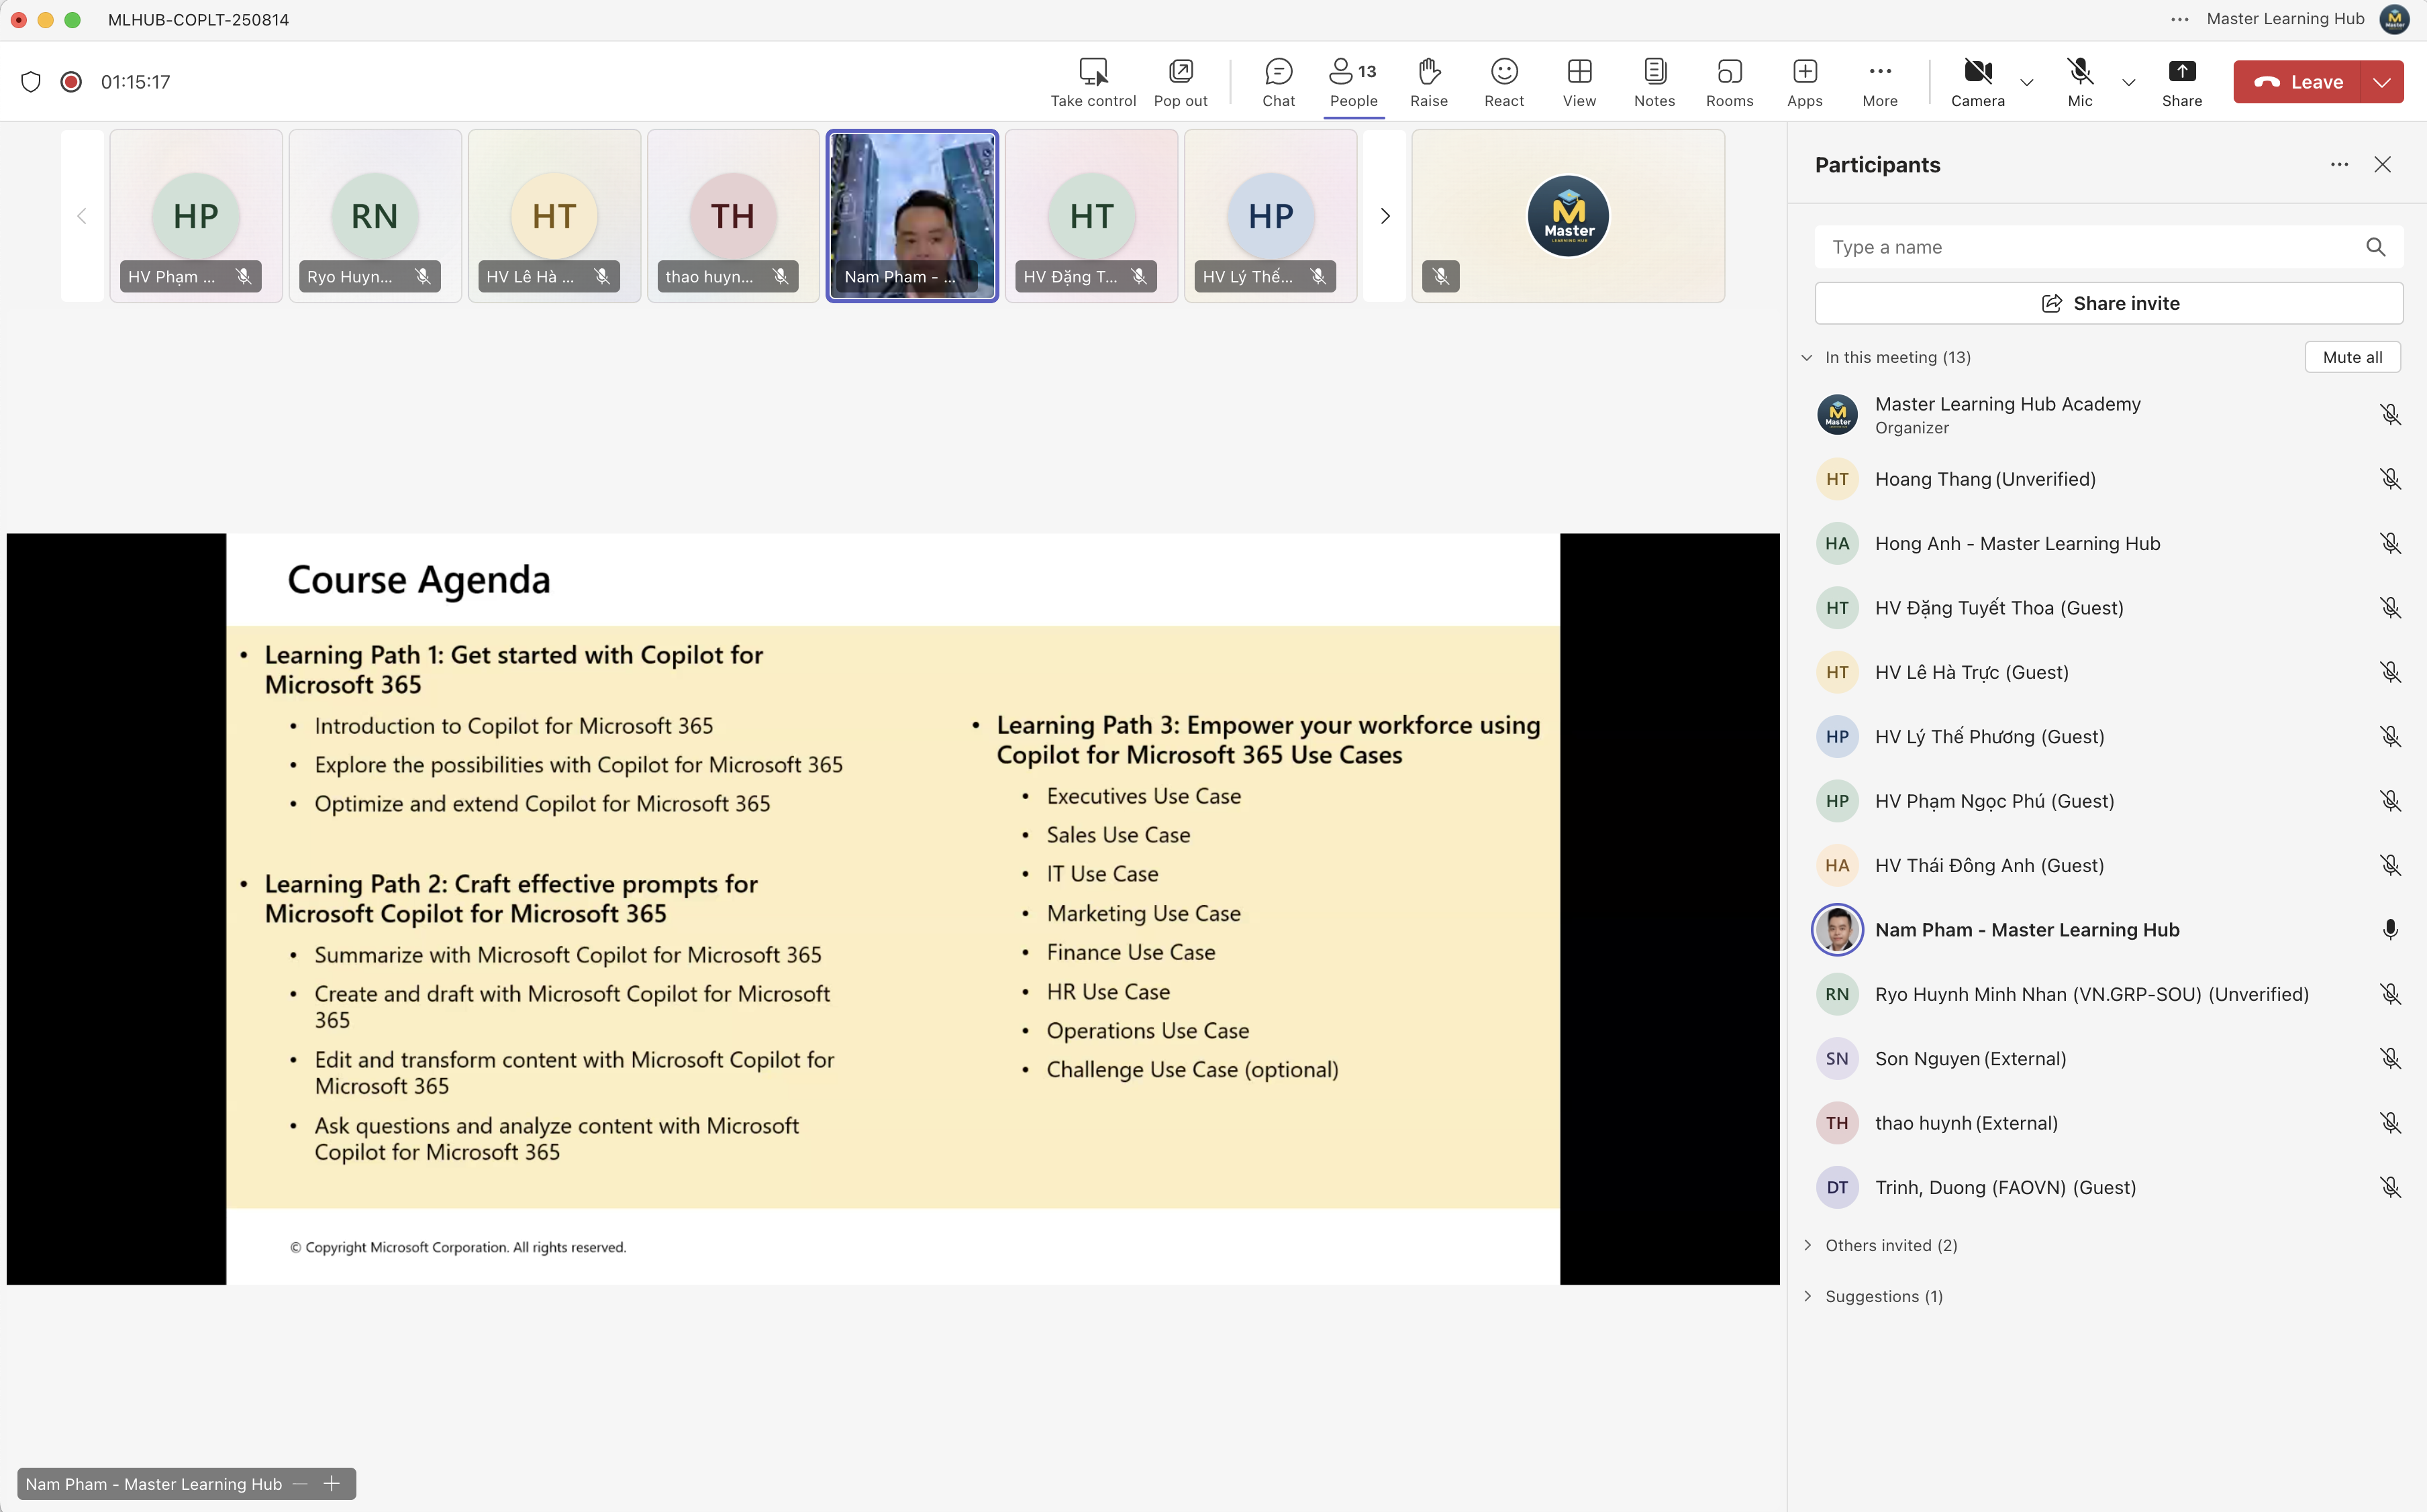Leave the meeting
2427x1512 pixels.
(2297, 82)
